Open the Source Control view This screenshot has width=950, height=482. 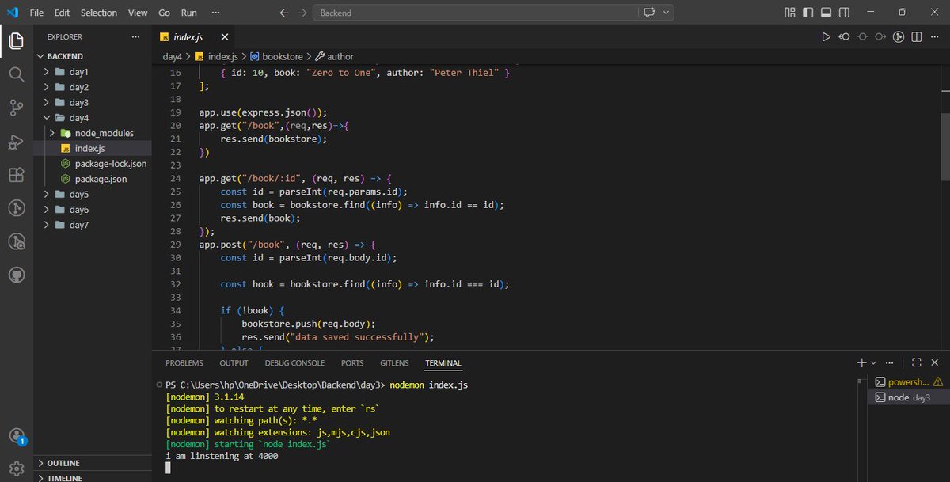17,108
